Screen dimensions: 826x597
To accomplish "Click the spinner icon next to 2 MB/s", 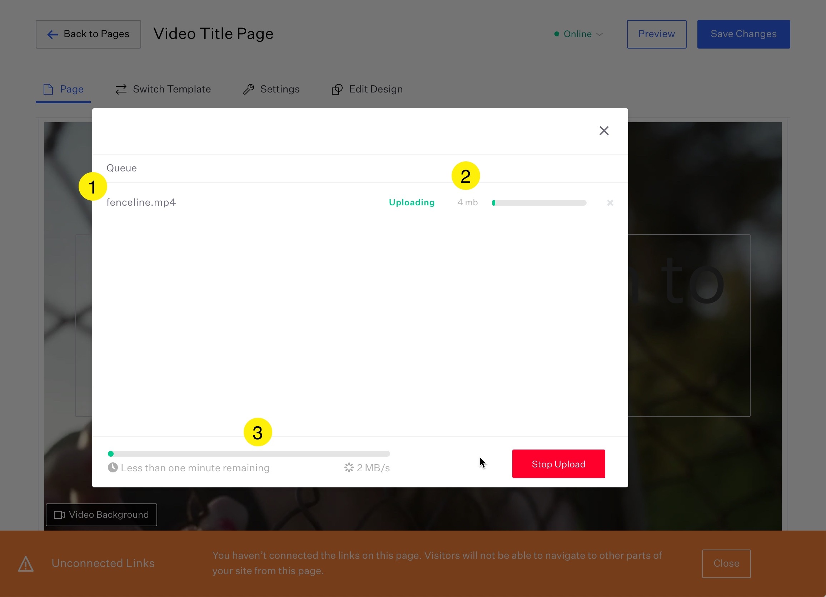I will pyautogui.click(x=349, y=467).
